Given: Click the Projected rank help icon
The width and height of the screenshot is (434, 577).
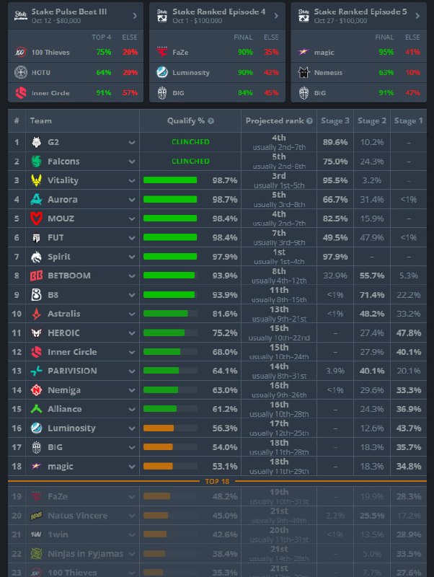Looking at the screenshot, I should click(x=309, y=120).
